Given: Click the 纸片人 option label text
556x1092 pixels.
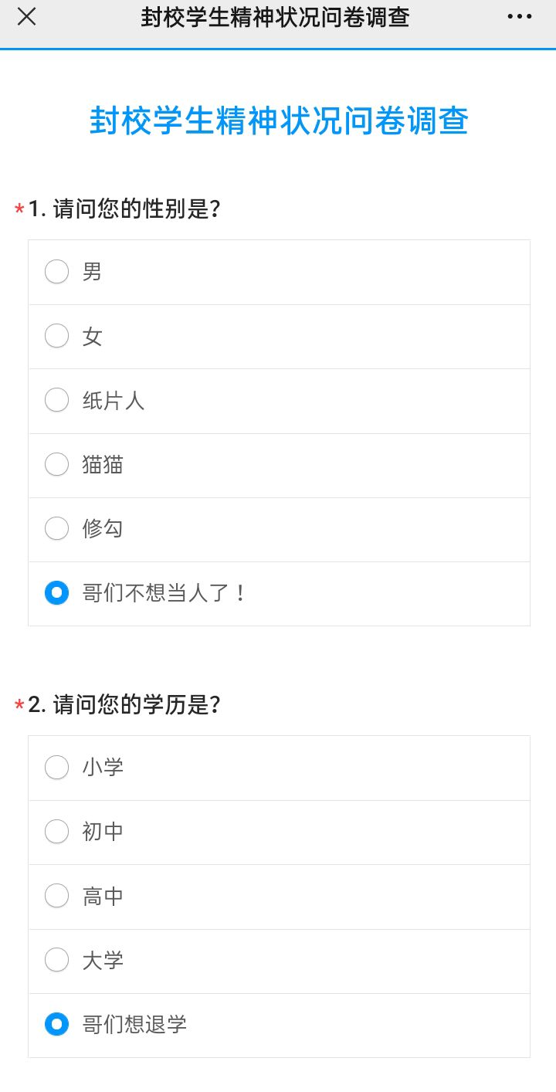Looking at the screenshot, I should click(114, 400).
